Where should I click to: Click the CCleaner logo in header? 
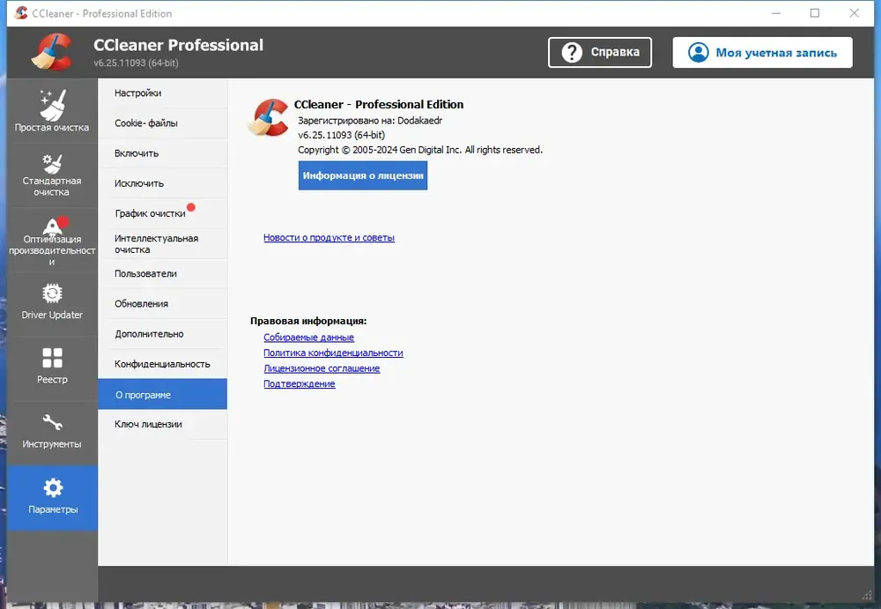tap(52, 52)
